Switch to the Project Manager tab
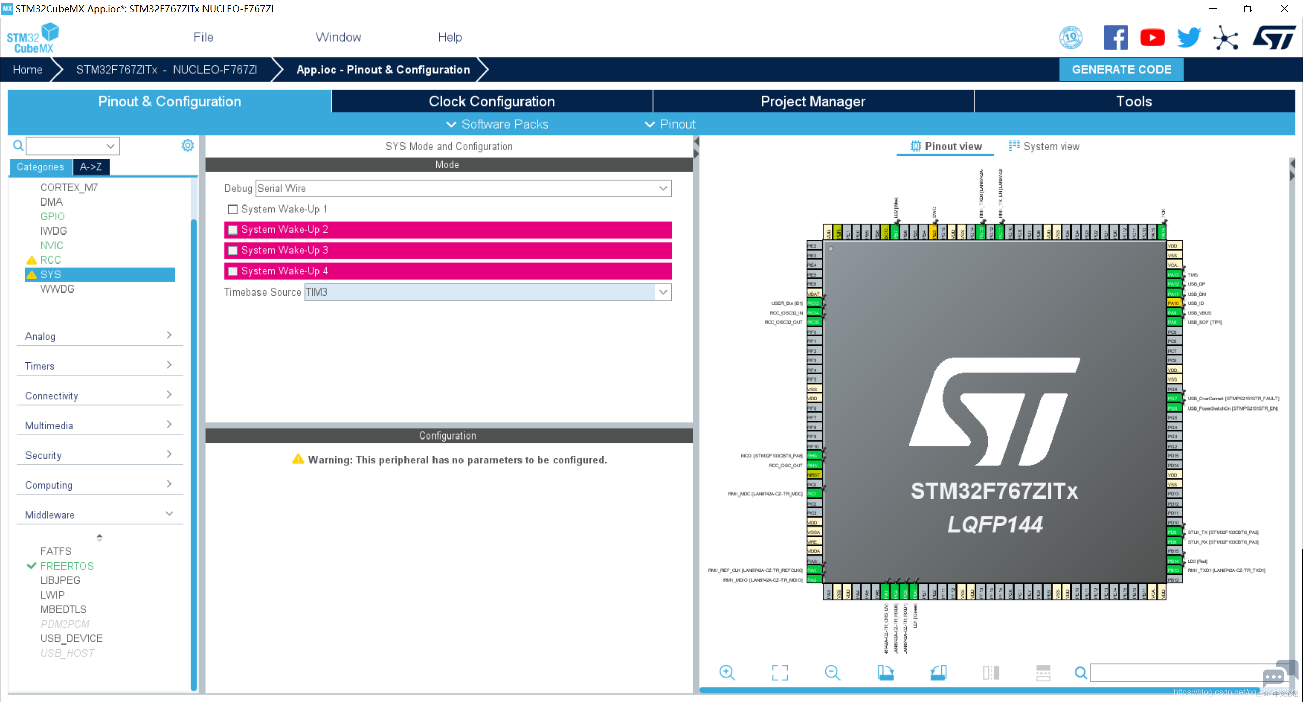The width and height of the screenshot is (1303, 702). pyautogui.click(x=813, y=101)
